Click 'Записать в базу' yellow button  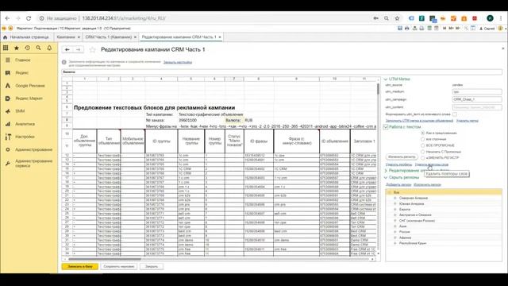[x=80, y=267]
